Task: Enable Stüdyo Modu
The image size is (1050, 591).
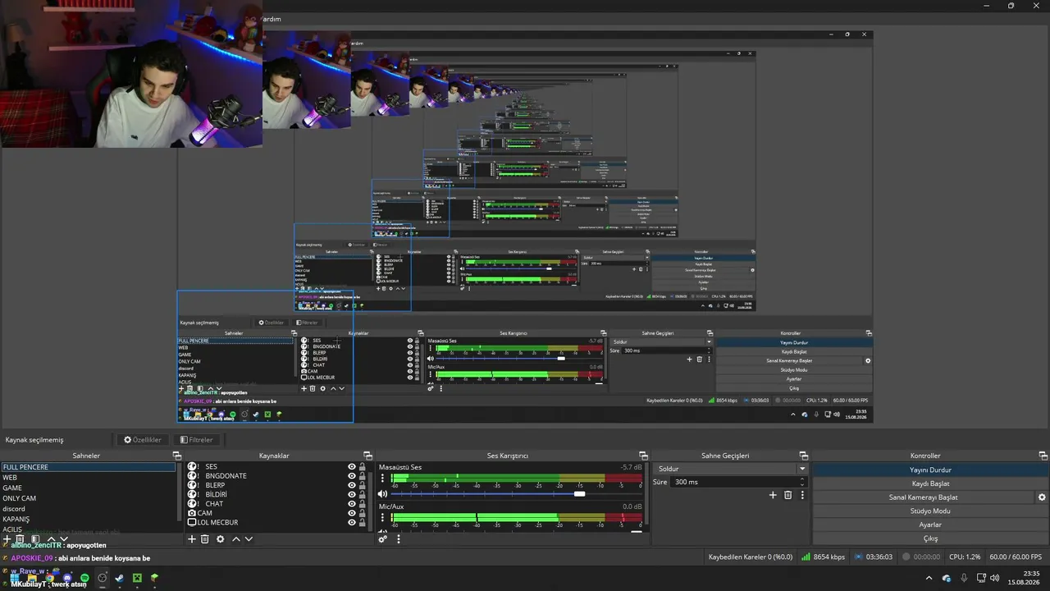Action: [x=930, y=511]
